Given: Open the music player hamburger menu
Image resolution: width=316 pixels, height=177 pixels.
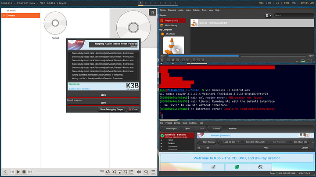Looking at the screenshot, I should pos(153,172).
